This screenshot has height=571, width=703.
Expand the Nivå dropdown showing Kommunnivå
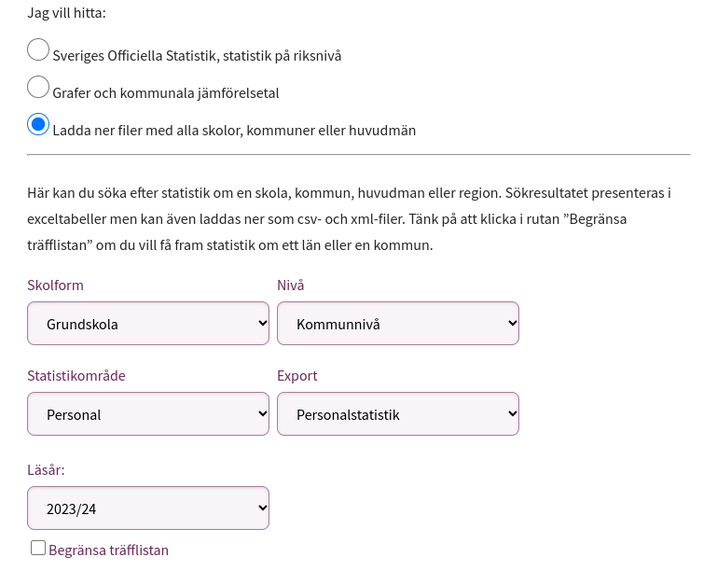click(x=398, y=324)
